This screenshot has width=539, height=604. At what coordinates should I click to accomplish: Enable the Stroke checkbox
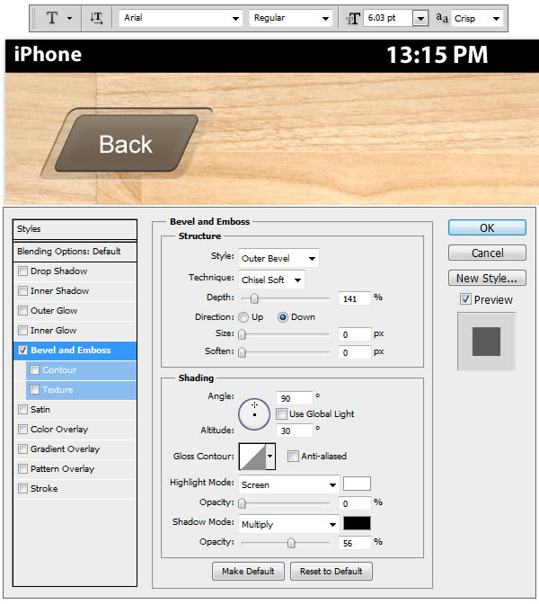click(23, 488)
